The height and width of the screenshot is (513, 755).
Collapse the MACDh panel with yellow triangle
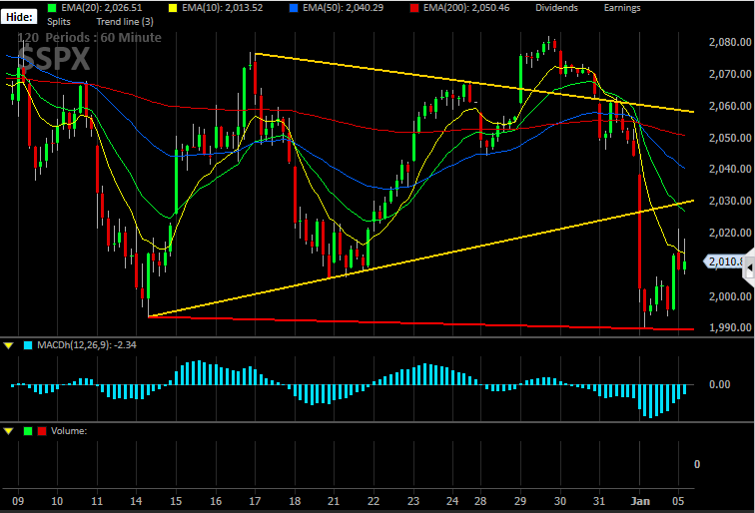click(x=8, y=345)
